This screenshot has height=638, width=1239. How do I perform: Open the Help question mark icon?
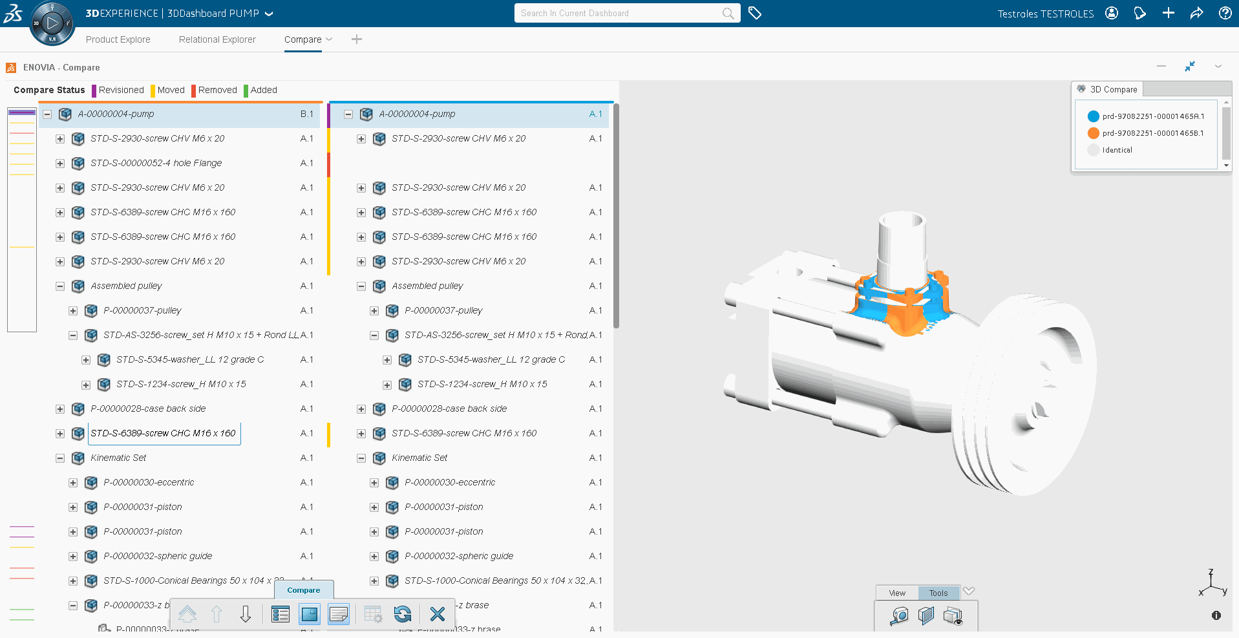(1225, 13)
